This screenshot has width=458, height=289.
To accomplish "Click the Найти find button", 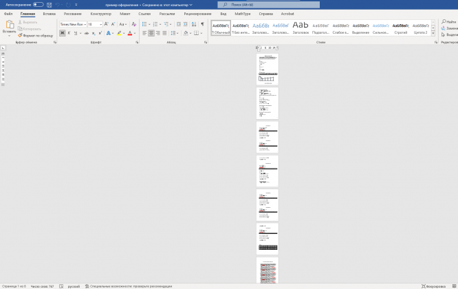I will 450,22.
